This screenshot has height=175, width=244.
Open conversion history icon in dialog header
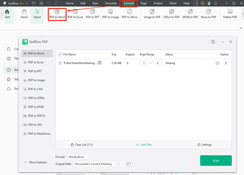tap(213, 42)
